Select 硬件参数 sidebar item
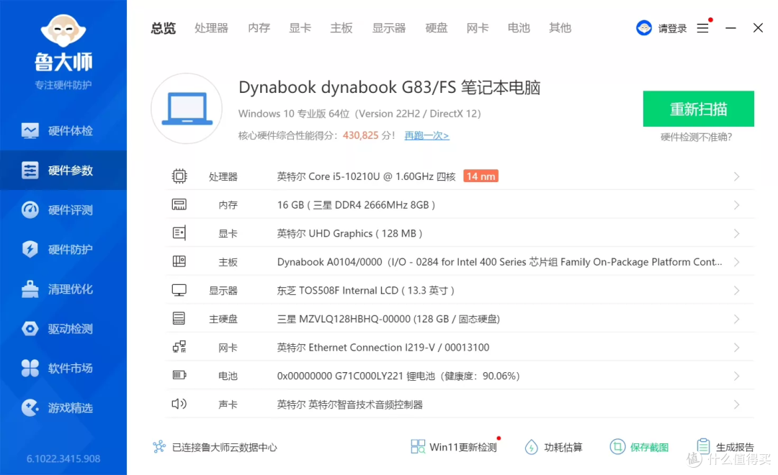 pyautogui.click(x=63, y=171)
